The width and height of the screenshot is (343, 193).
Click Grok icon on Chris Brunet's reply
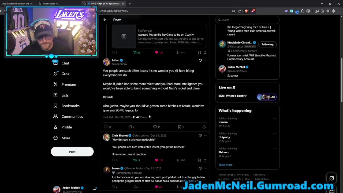[200, 135]
